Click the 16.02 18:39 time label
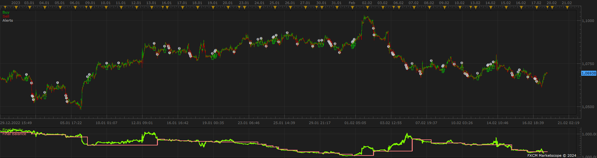The width and height of the screenshot is (597, 158). (533, 123)
